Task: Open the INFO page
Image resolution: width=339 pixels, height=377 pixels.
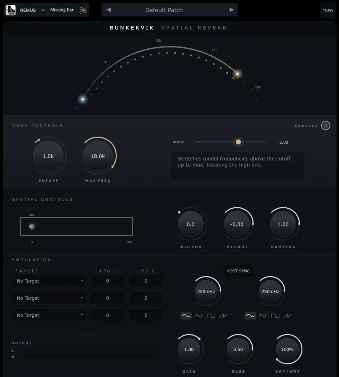Action: coord(328,11)
